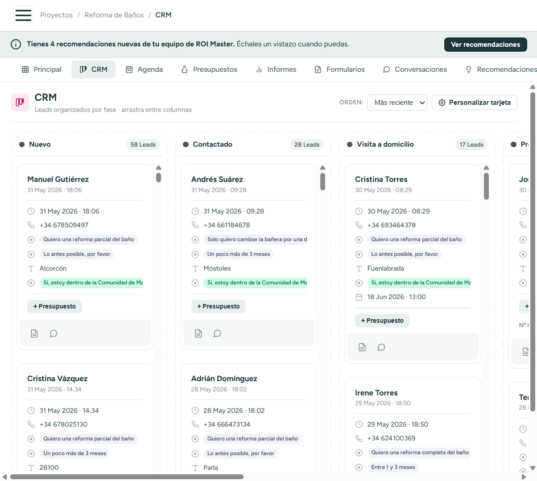
Task: Switch to the Principal tab
Action: (x=41, y=70)
